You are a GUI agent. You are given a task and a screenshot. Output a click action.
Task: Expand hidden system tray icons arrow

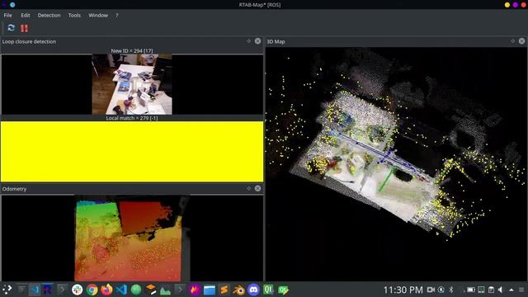[x=511, y=290]
